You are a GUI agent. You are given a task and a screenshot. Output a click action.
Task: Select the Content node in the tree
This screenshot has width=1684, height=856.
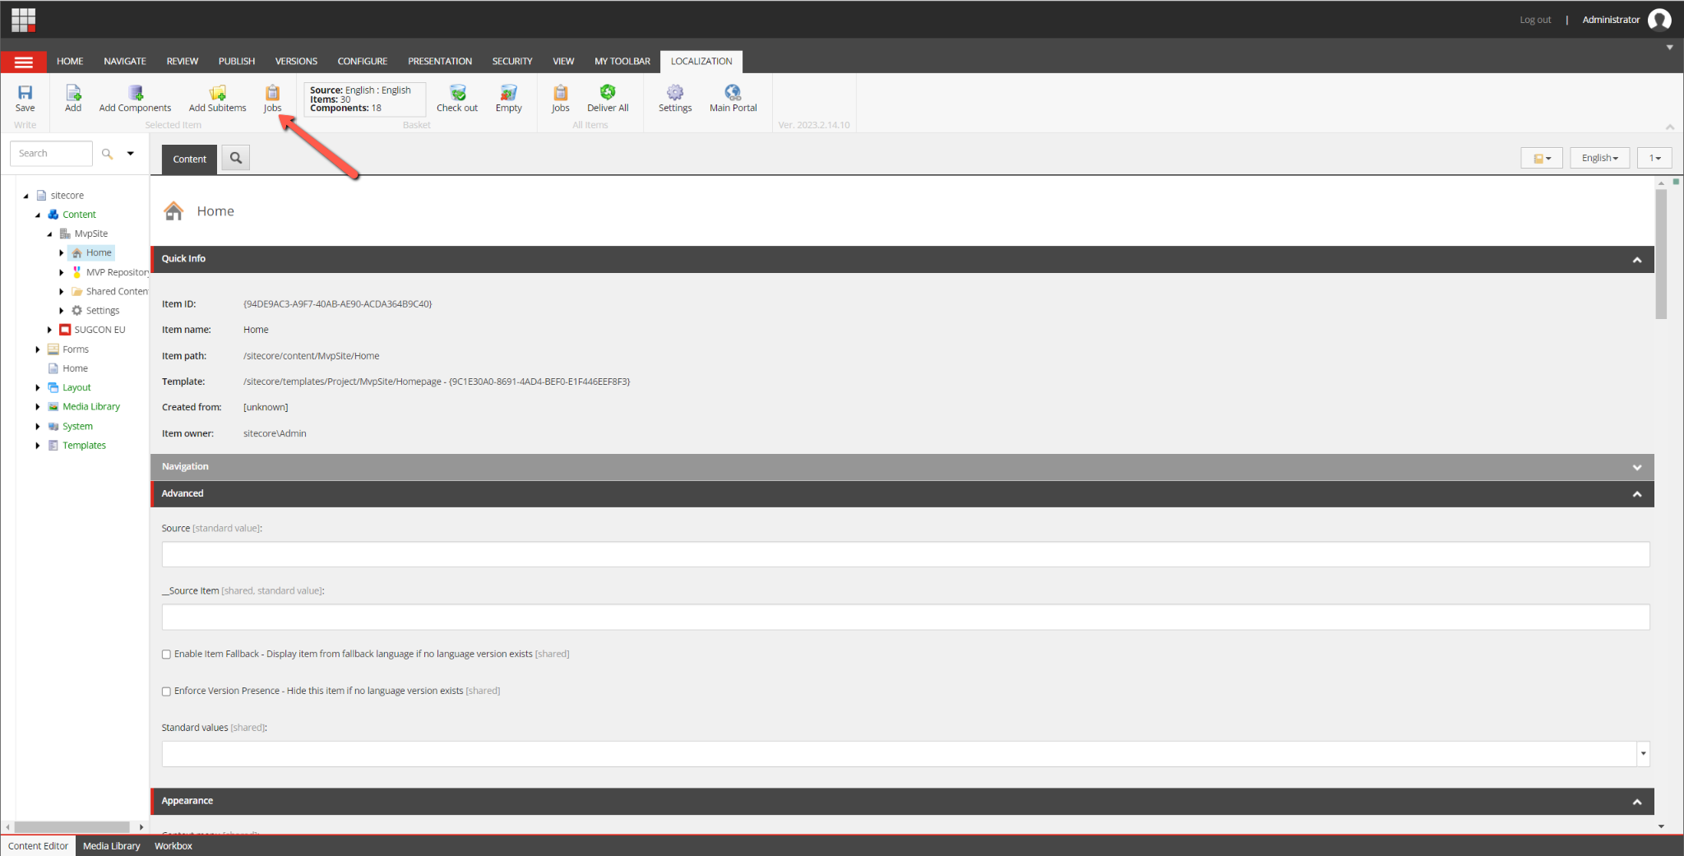[x=79, y=215]
